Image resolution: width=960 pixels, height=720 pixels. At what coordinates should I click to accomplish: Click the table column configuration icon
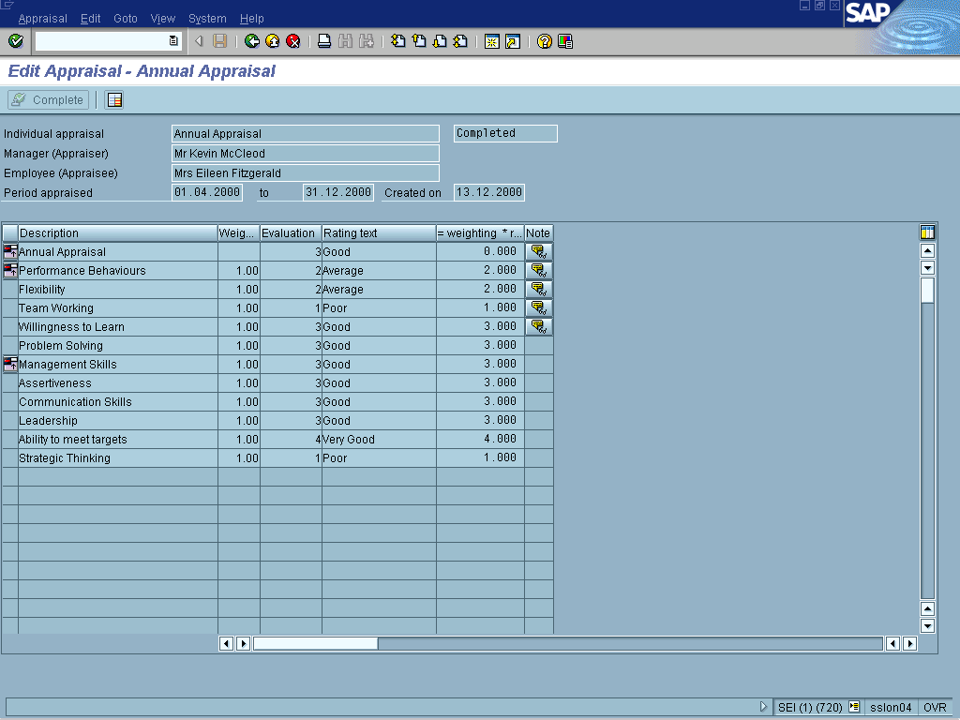coord(927,232)
